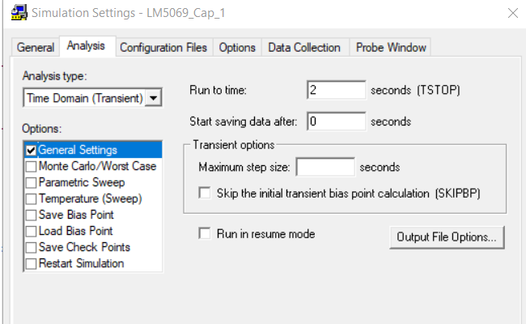Viewport: 526px width, 324px height.
Task: Switch to the General tab
Action: pyautogui.click(x=36, y=48)
